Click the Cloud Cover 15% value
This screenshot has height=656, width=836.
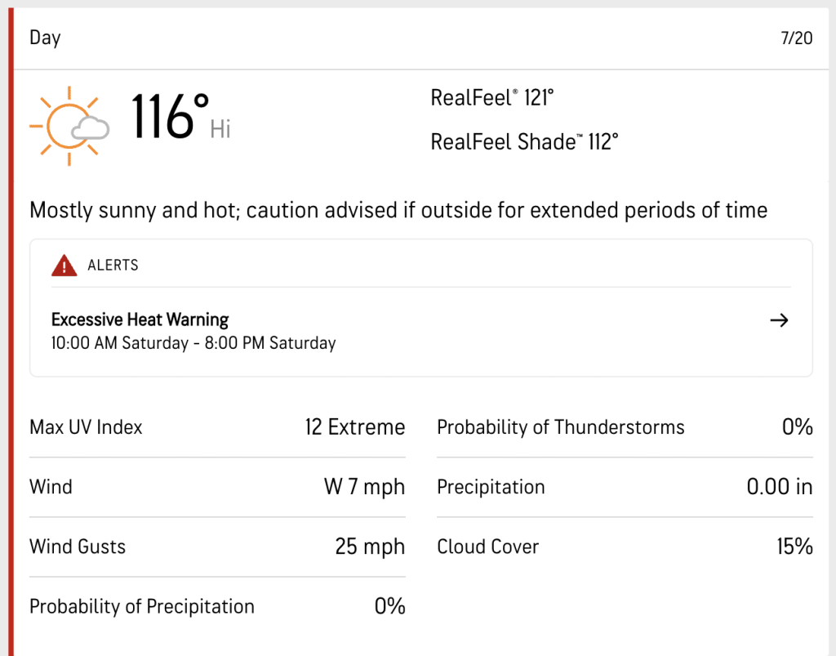tap(794, 547)
